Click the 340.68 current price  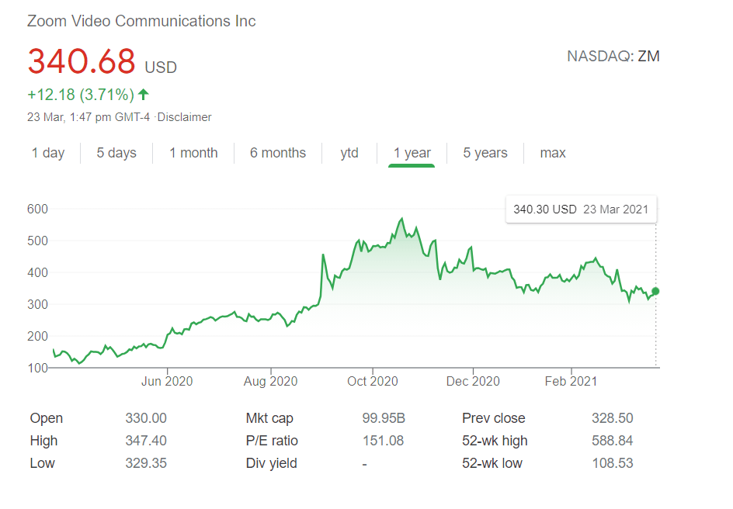pos(82,62)
